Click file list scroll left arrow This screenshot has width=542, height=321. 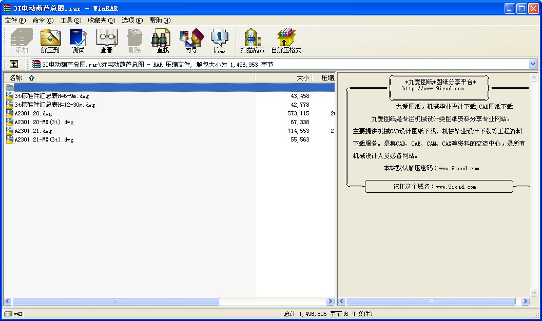click(8, 302)
